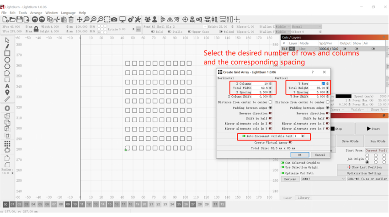This screenshot has height=217, width=389.
Task: Select the Rectangle tool
Action: tap(7, 53)
